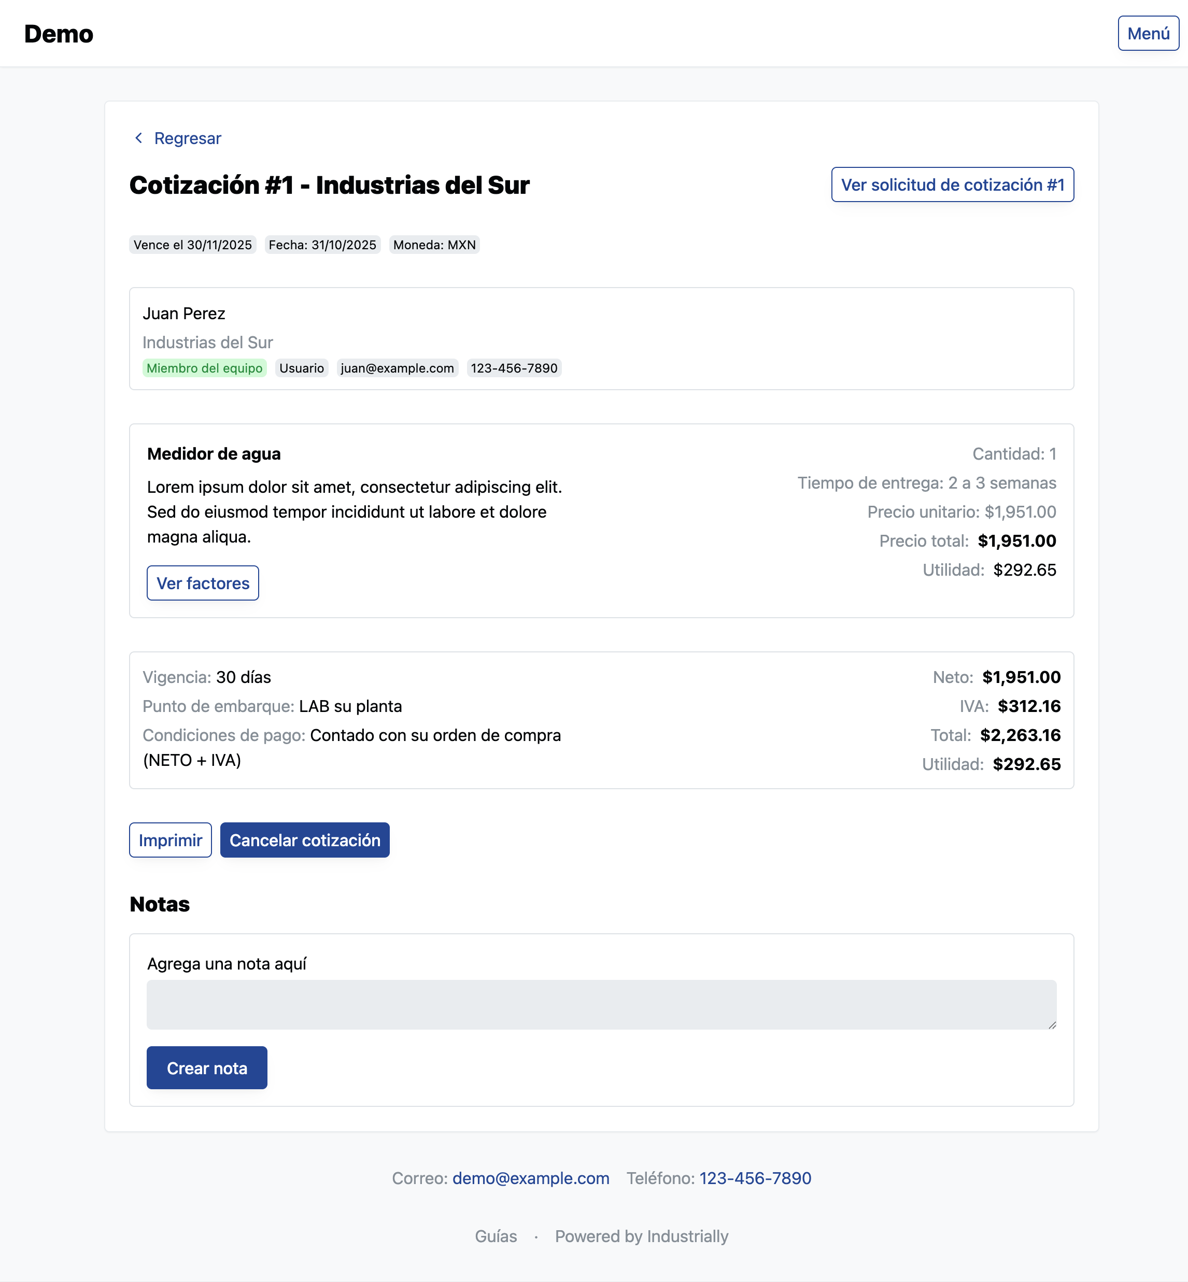The height and width of the screenshot is (1282, 1188).
Task: Open the Menú button
Action: [x=1148, y=33]
